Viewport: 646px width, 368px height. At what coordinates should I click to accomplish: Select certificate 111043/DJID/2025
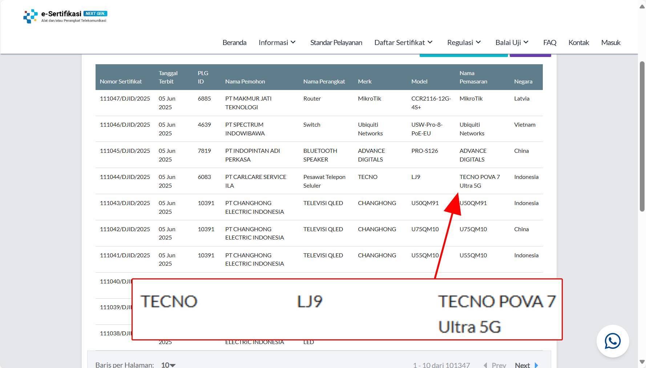coord(125,203)
